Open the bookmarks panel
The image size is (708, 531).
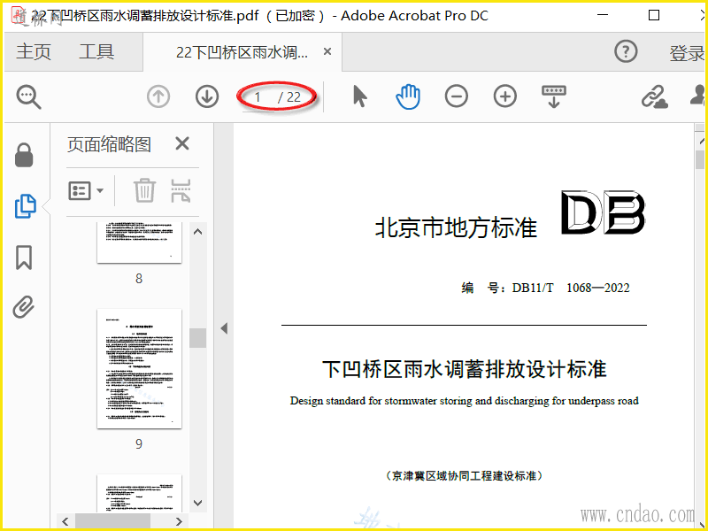point(24,258)
